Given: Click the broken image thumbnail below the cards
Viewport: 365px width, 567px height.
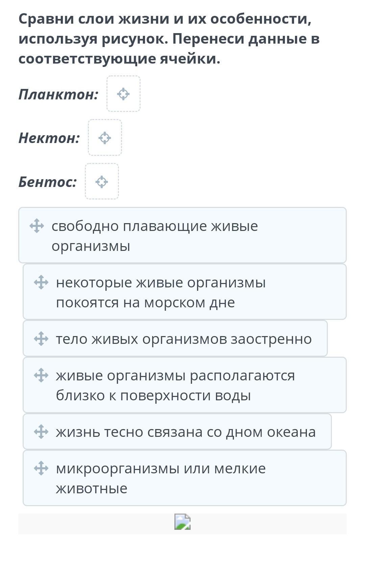Looking at the screenshot, I should pyautogui.click(x=182, y=522).
